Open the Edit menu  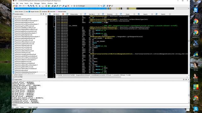coord(17,3)
